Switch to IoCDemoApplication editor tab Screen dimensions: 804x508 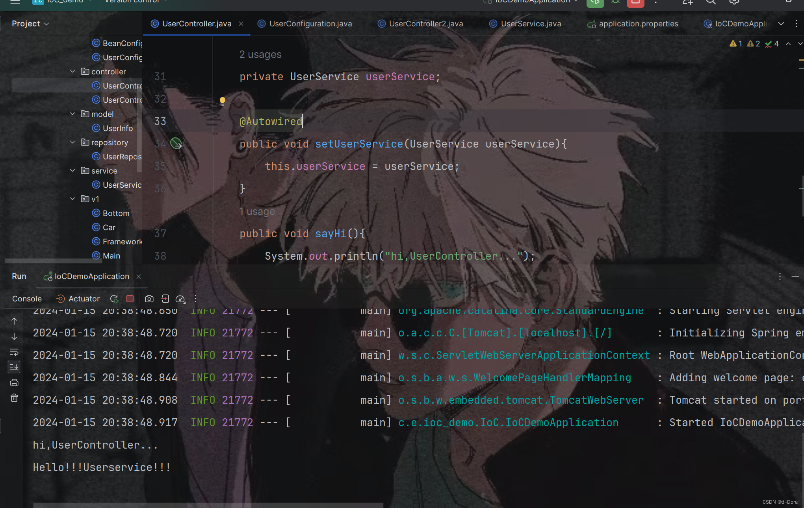tap(736, 24)
